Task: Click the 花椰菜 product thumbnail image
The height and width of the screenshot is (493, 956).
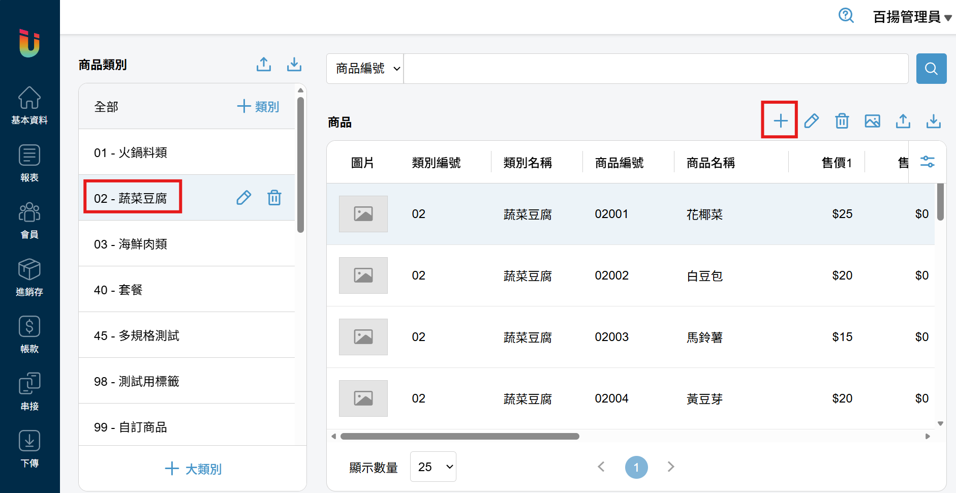Action: tap(363, 214)
